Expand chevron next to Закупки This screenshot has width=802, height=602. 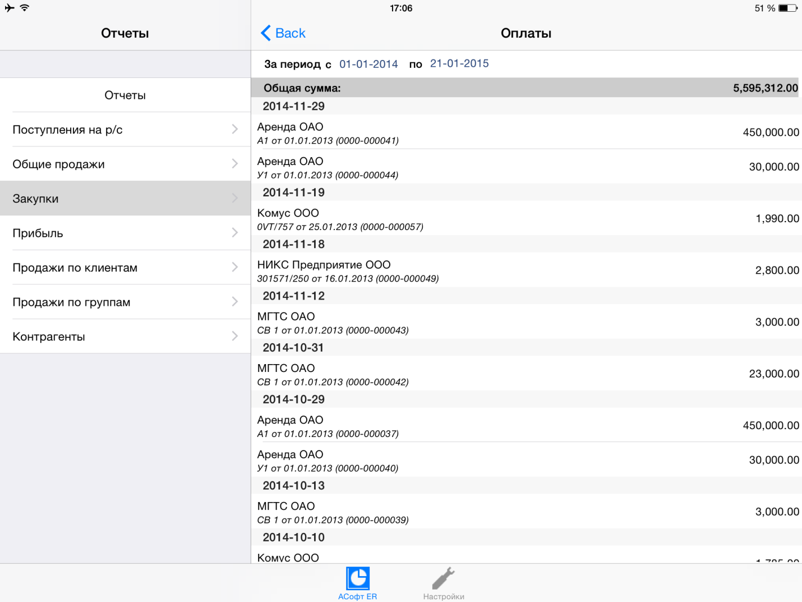(x=235, y=198)
